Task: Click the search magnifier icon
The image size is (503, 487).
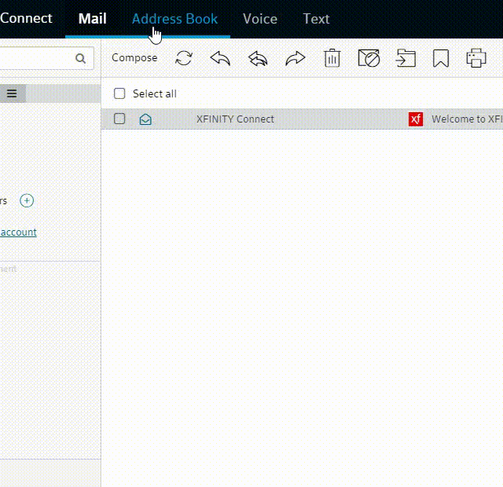Action: click(x=80, y=58)
